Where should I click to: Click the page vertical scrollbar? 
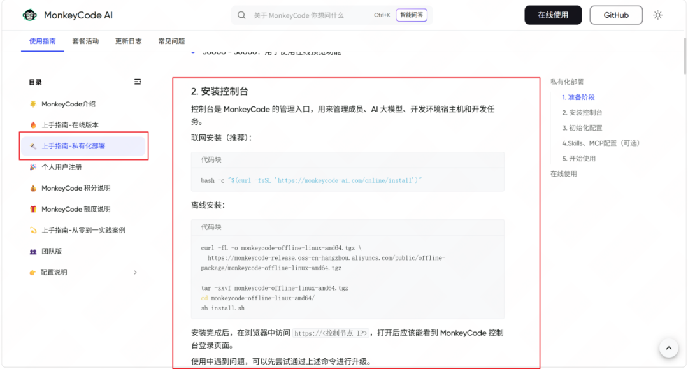(x=685, y=57)
